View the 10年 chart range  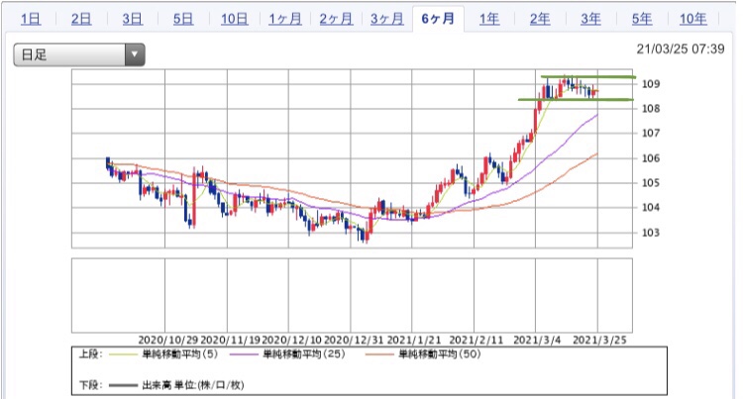tap(692, 19)
